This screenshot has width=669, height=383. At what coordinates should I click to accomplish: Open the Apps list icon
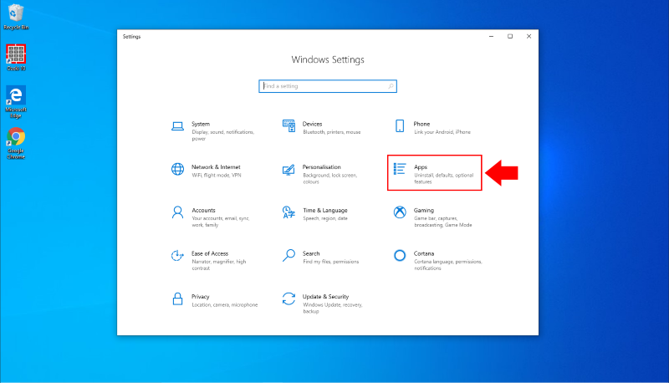pos(400,169)
